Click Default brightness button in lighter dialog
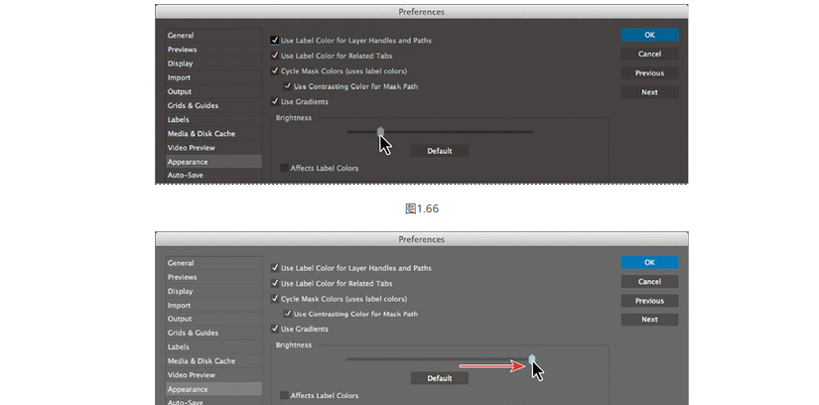Screen dimensions: 819x405 point(439,378)
